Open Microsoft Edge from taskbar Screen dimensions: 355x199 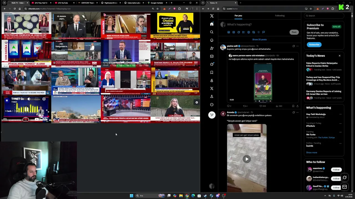(x=193, y=196)
